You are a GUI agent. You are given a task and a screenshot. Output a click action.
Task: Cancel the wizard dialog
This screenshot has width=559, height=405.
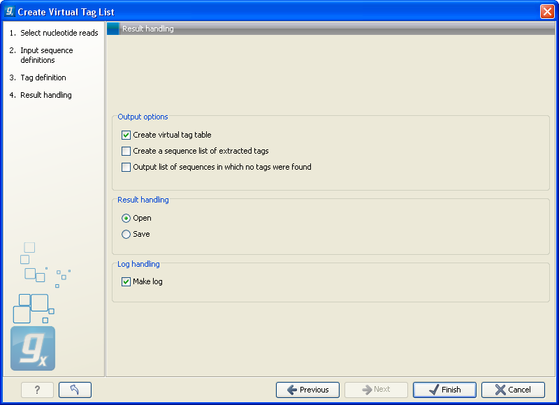513,390
